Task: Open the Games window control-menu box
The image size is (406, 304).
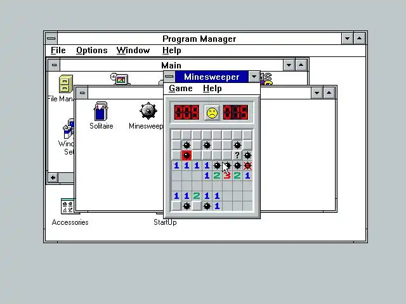Action: pos(82,93)
